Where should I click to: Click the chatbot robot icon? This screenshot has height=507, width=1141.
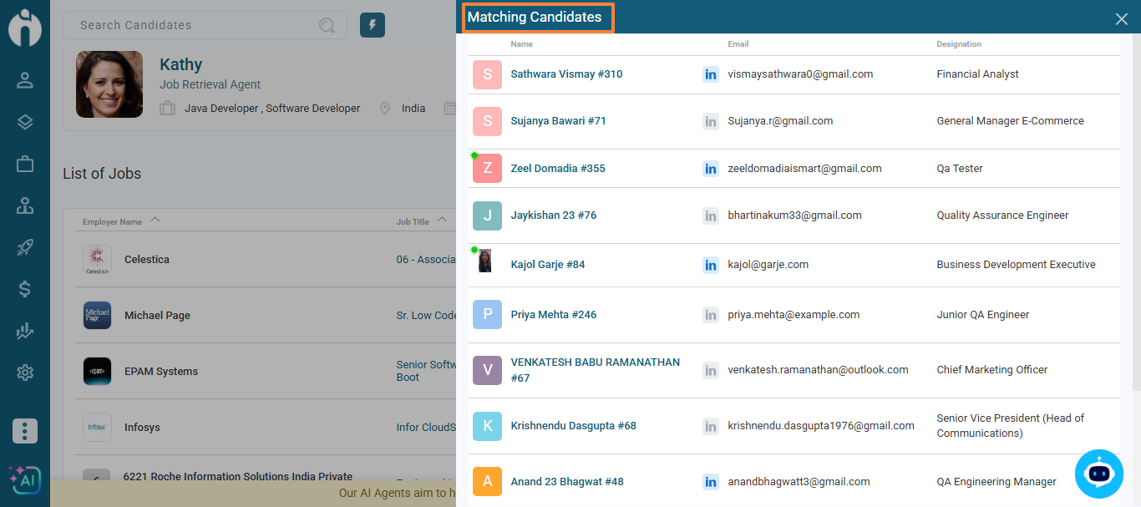point(1099,474)
